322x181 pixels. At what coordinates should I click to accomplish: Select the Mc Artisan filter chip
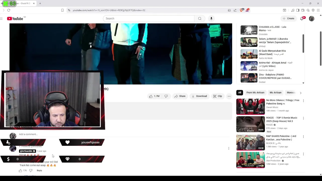(x=275, y=93)
